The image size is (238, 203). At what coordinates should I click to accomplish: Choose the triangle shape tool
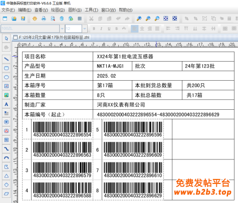[7, 176]
